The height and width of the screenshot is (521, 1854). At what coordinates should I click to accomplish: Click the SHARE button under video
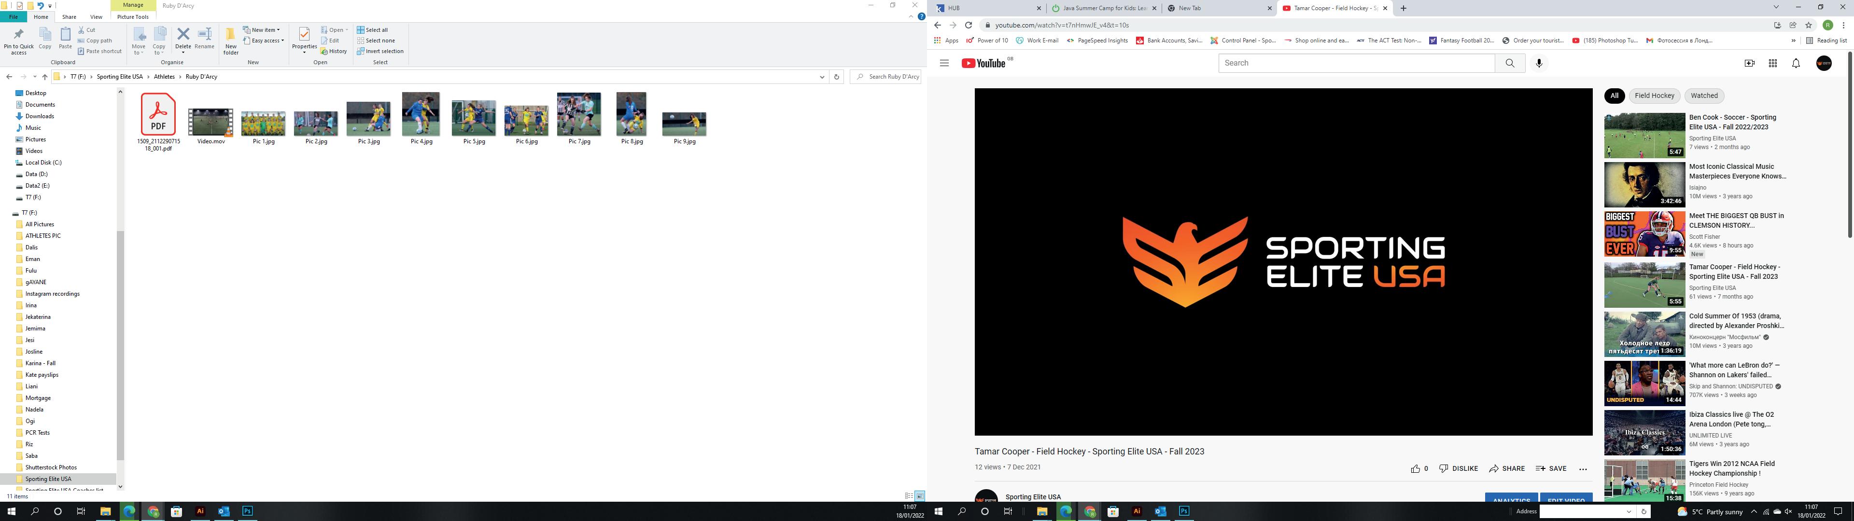point(1507,468)
